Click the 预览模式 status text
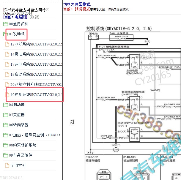181x180 pixels. tap(82, 9)
